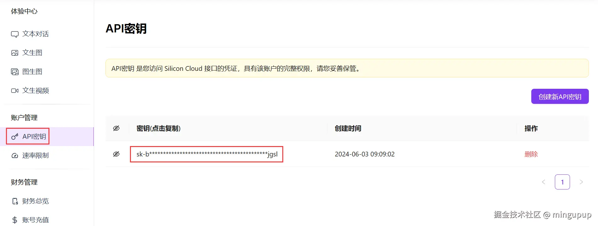Click the document icon beside 财务总览

tap(15, 201)
